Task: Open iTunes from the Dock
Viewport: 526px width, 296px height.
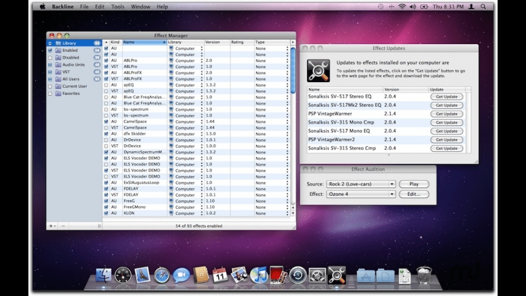Action: [x=258, y=275]
